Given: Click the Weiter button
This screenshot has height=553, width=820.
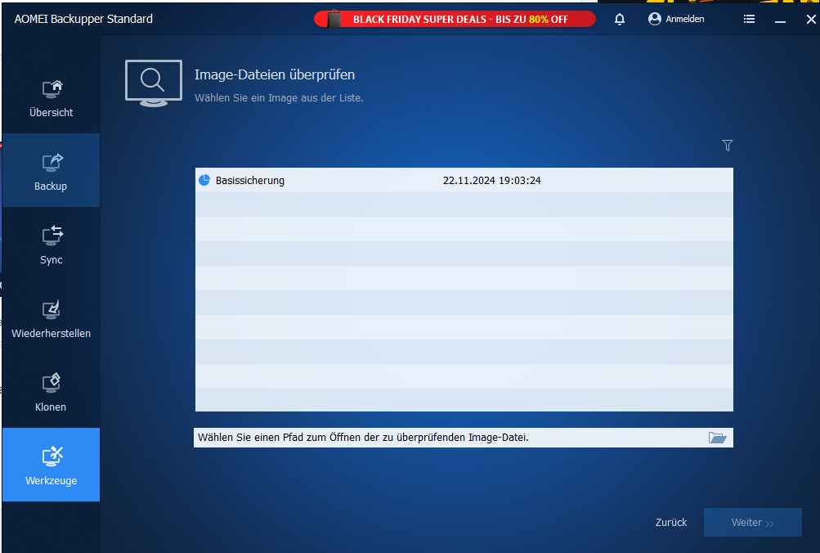Looking at the screenshot, I should (752, 522).
